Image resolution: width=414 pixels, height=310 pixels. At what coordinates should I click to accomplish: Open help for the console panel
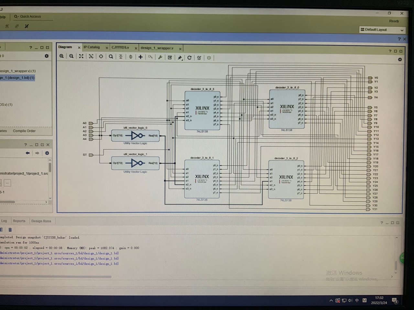click(x=382, y=223)
